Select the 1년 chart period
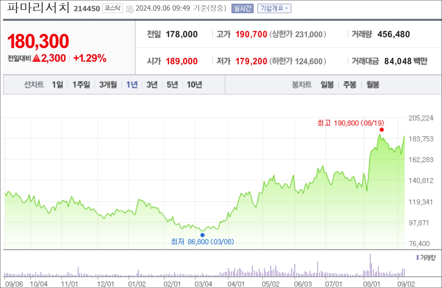The image size is (442, 288). coord(132,84)
